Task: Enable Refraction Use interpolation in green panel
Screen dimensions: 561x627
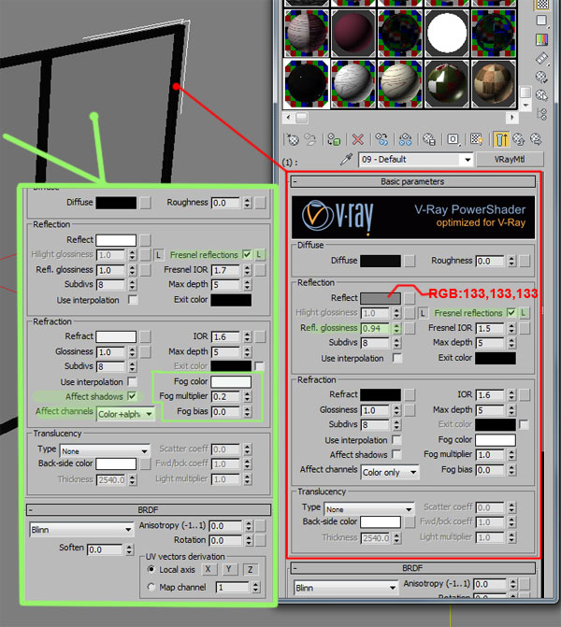Action: tap(133, 382)
